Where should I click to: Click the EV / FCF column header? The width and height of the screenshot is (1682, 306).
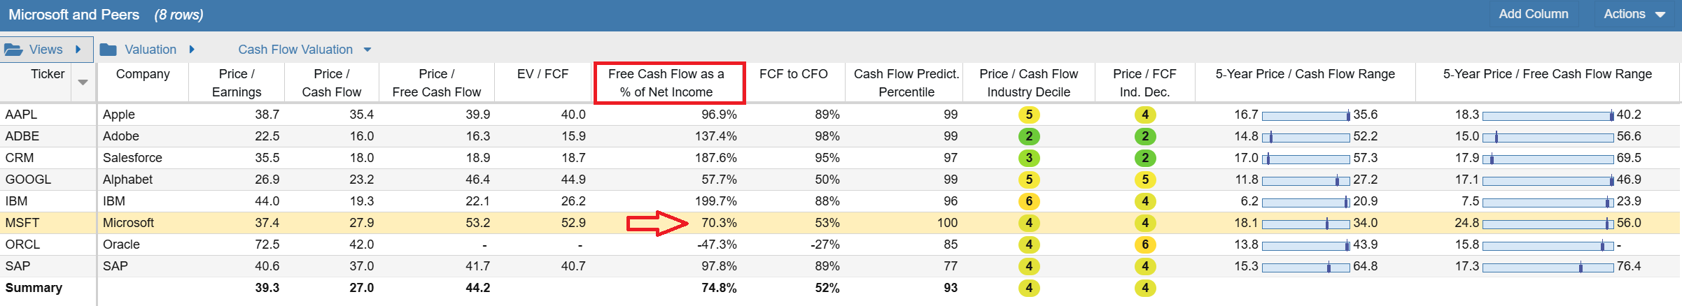(x=542, y=74)
